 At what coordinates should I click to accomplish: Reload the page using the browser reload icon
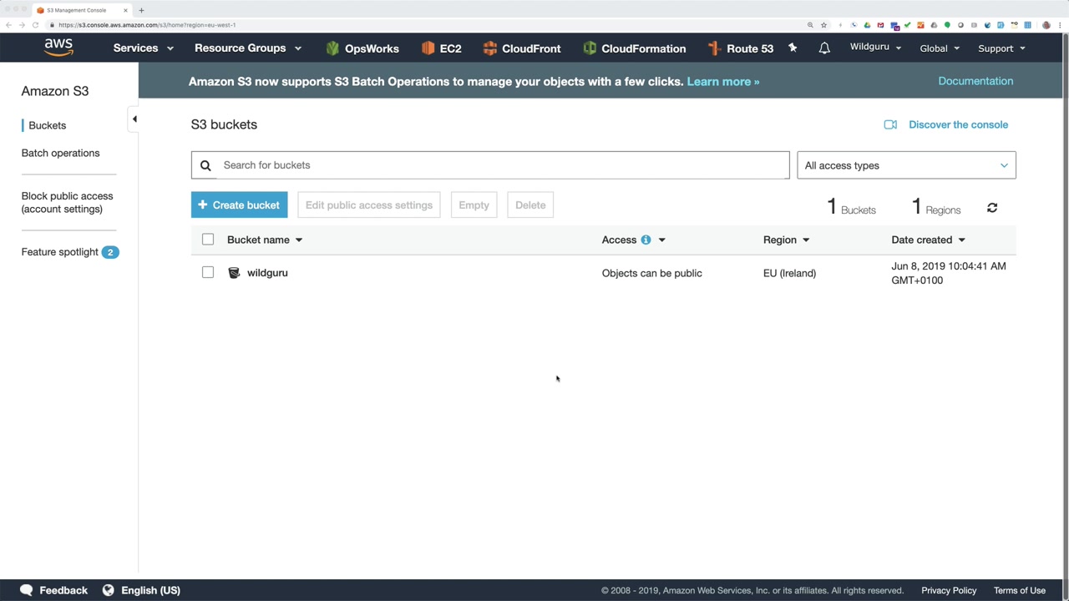35,25
